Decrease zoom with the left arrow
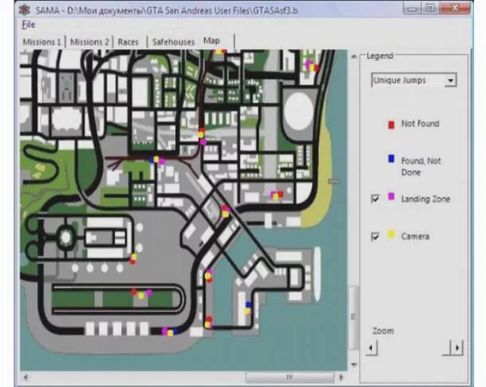The image size is (486, 387). click(x=371, y=348)
